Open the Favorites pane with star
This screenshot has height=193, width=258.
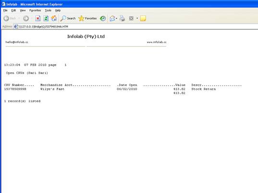coord(87,18)
